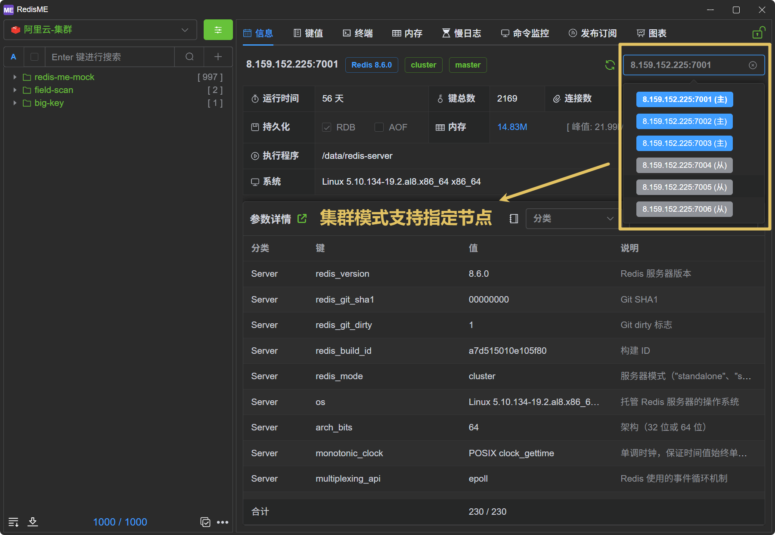This screenshot has width=775, height=535.
Task: Switch to the 键值 tab
Action: tap(308, 33)
